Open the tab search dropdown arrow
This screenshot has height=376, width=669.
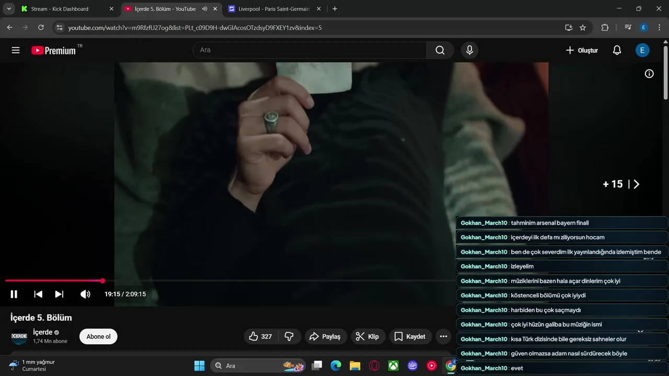pos(9,9)
